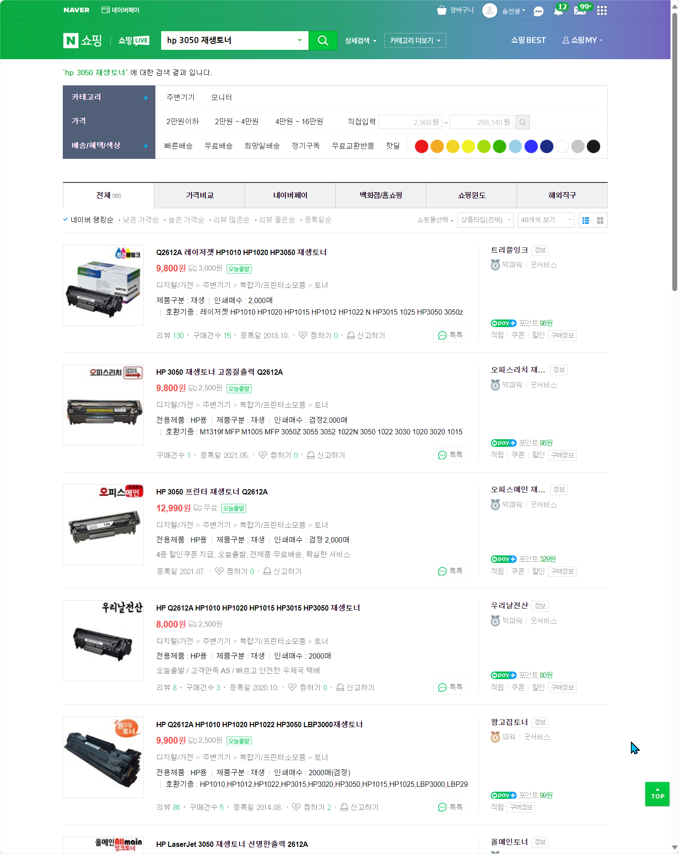Sort results by 높은 가격순
This screenshot has width=679, height=854.
coord(186,220)
